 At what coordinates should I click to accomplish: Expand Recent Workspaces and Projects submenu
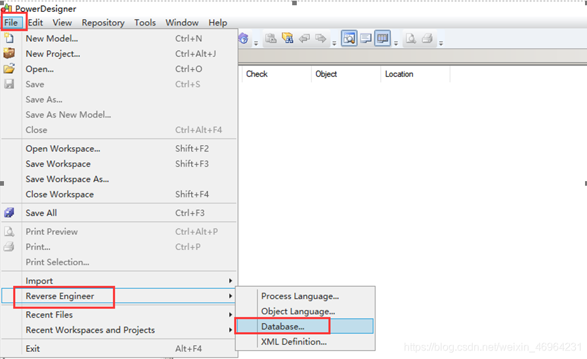click(x=119, y=330)
